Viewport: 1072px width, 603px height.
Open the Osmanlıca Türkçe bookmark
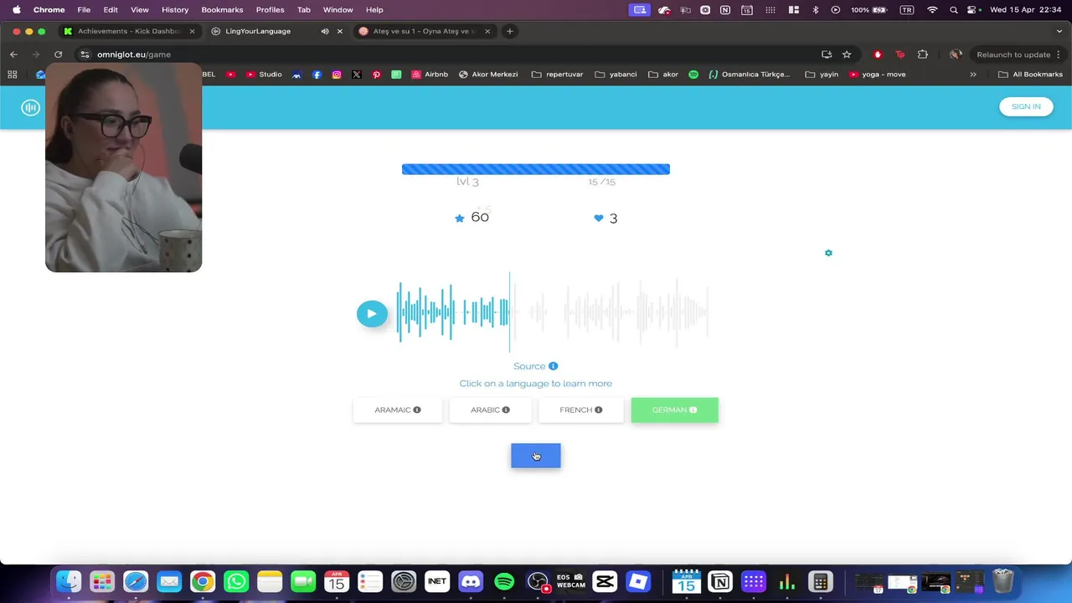[750, 75]
